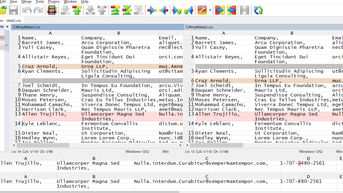The image size is (343, 193).
Task: Close the location pane with X
Action: pyautogui.click(x=7, y=27)
